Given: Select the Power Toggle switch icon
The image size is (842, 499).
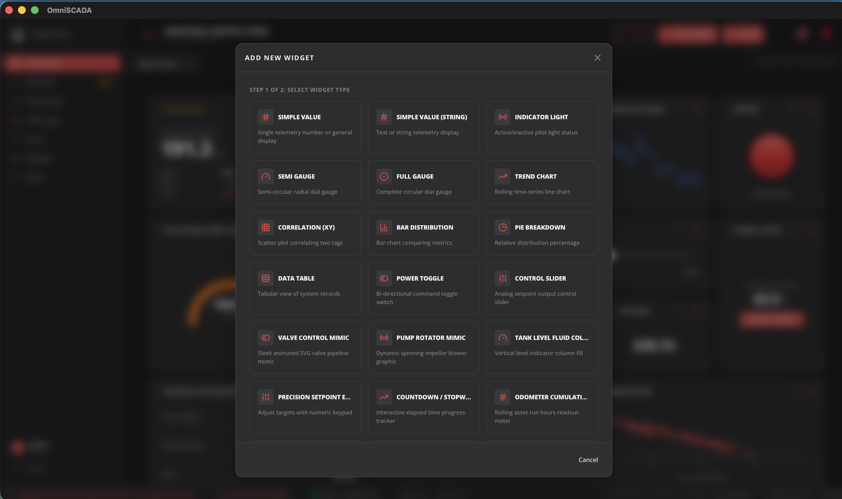Looking at the screenshot, I should coord(384,278).
